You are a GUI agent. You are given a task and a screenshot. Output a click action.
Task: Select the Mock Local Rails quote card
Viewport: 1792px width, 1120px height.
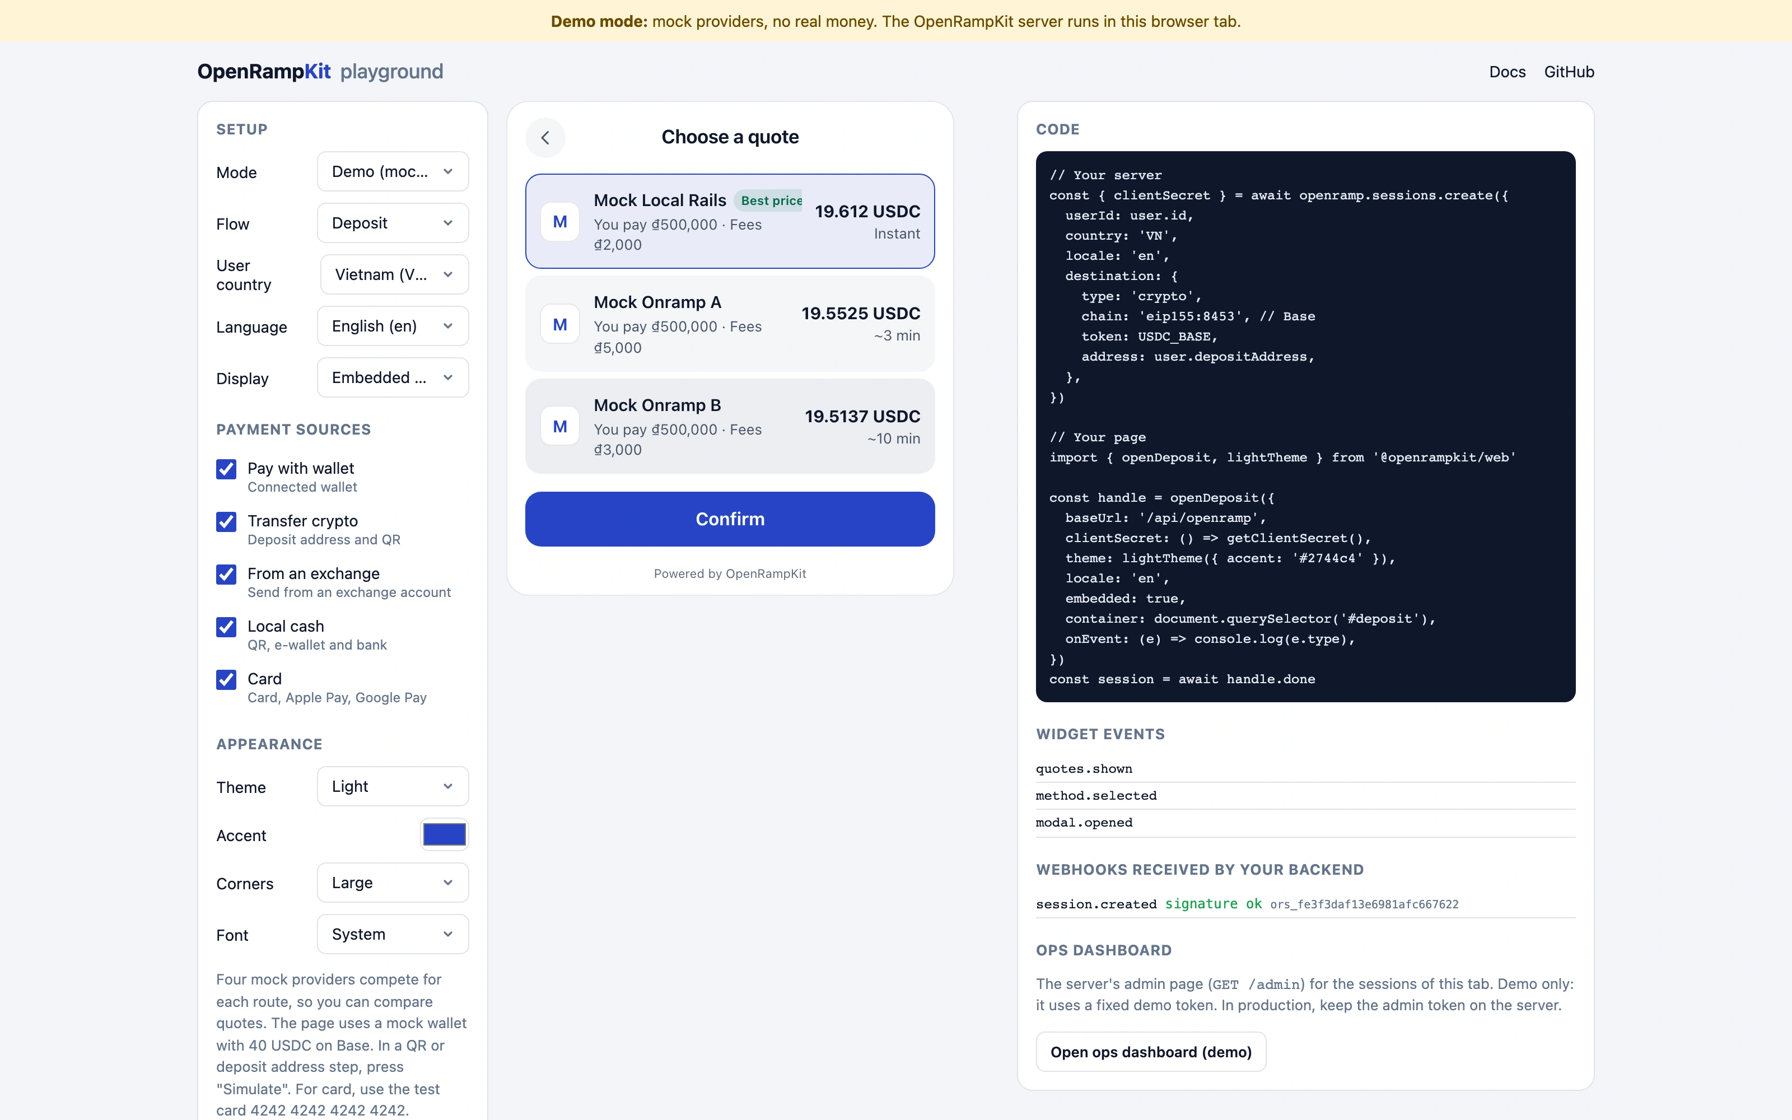tap(729, 222)
